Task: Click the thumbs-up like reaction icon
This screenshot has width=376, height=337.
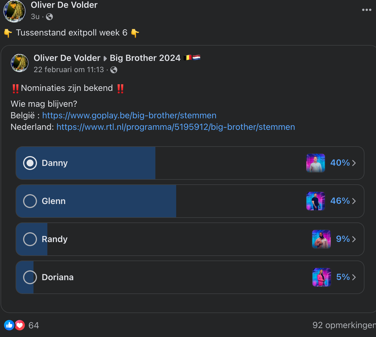Action: tap(9, 325)
